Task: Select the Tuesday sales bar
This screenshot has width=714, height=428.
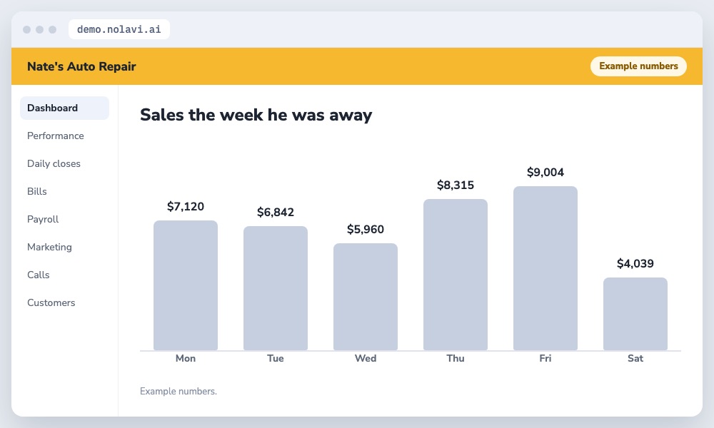Action: (x=276, y=288)
